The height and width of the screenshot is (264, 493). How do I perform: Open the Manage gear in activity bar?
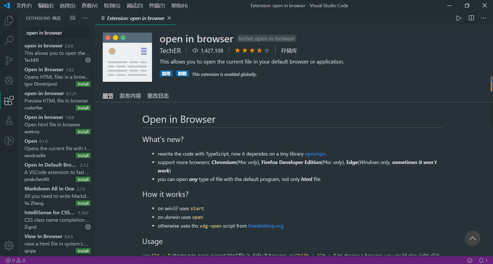click(9, 246)
